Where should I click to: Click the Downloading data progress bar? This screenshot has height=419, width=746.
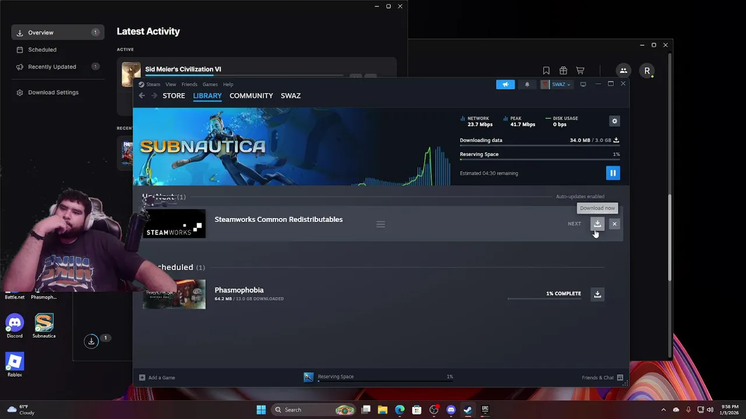(x=539, y=145)
